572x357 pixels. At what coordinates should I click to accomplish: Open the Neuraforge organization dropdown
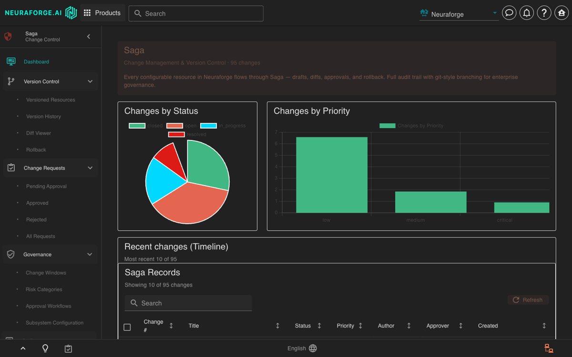pos(459,14)
